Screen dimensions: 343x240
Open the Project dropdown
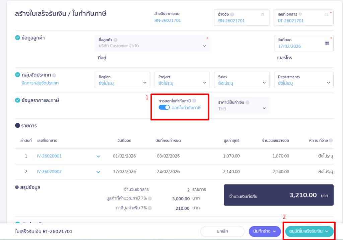click(x=182, y=80)
